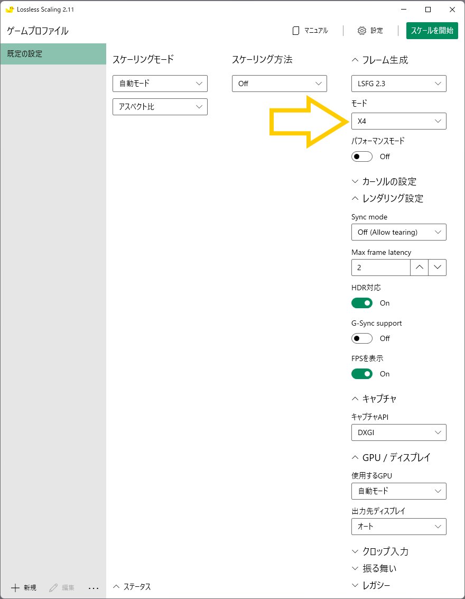Screen dimensions: 465x599
Task: Expand the クロップ入力 section
Action: point(380,551)
